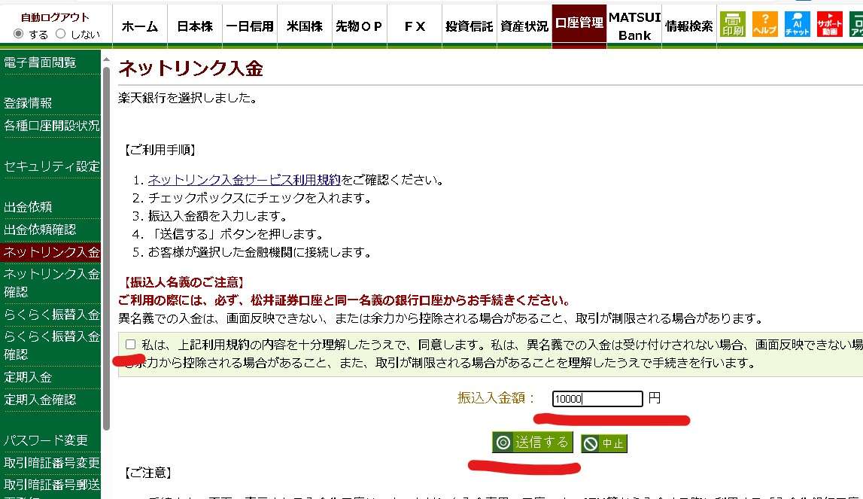This screenshot has height=499, width=863.
Task: Switch to the 米国株 tab
Action: [305, 26]
